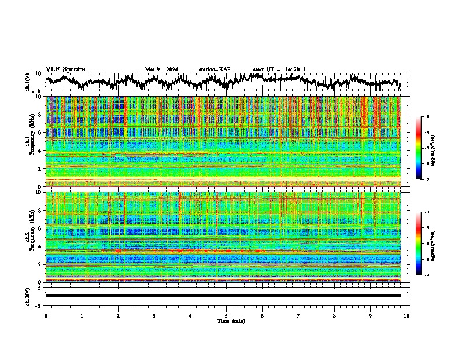
Task: Select the 'Time (min)' axis label
Action: tap(231, 321)
